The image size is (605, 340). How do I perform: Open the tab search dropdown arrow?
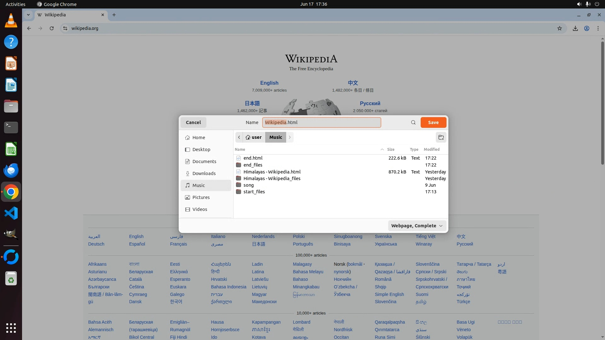point(28,15)
